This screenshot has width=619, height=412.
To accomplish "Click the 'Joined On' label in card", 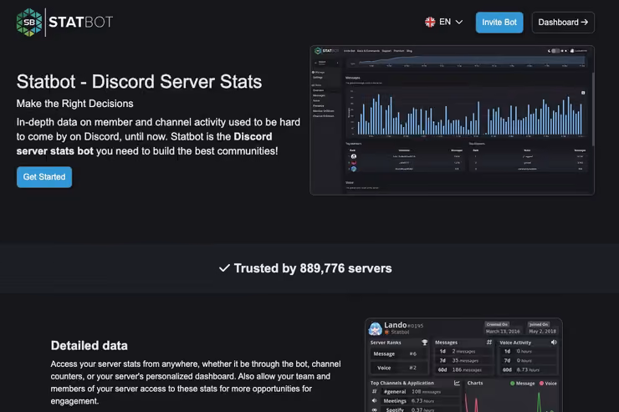I will point(539,324).
